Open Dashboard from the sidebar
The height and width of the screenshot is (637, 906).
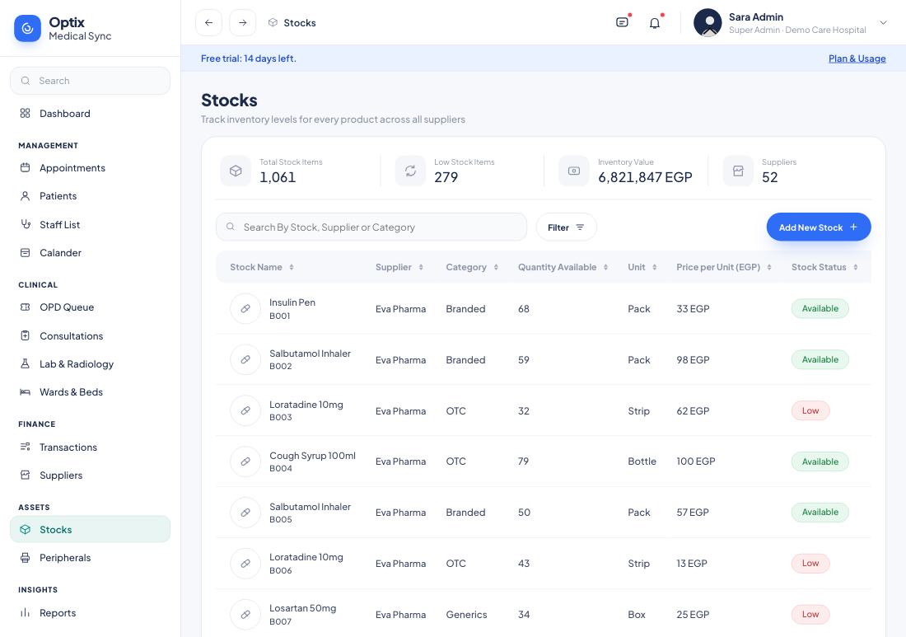pos(90,113)
